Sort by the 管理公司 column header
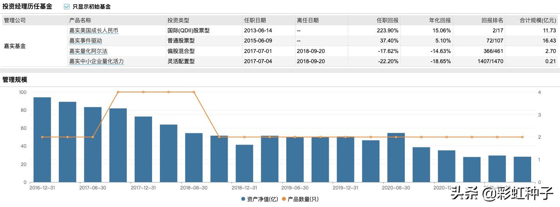Image resolution: width=560 pixels, height=207 pixels. click(x=15, y=20)
